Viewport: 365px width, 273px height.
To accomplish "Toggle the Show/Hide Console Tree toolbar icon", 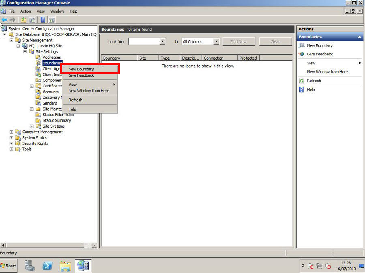I will (32, 20).
